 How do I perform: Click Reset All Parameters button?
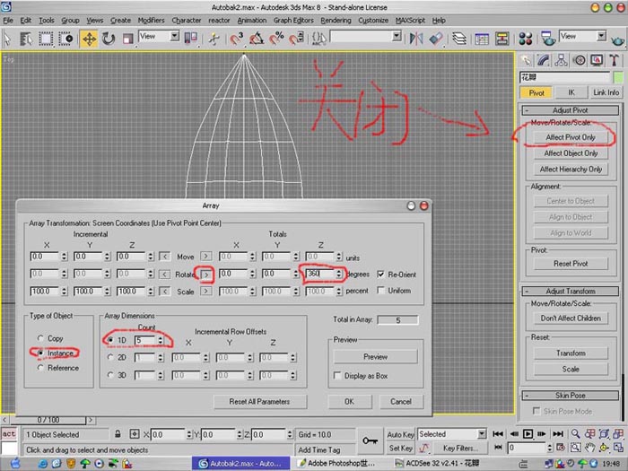pyautogui.click(x=259, y=401)
